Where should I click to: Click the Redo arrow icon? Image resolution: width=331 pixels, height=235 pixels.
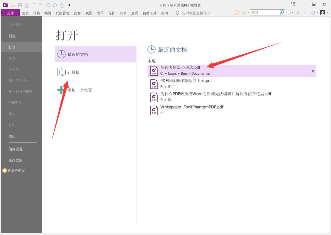tap(55, 5)
